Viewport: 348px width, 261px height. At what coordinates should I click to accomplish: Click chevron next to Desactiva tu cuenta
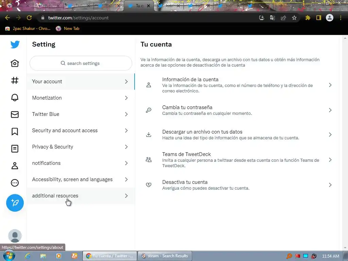[x=330, y=185]
